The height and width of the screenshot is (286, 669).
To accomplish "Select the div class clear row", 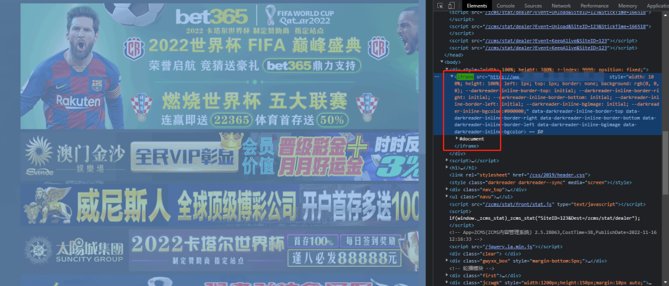I will tap(486, 254).
